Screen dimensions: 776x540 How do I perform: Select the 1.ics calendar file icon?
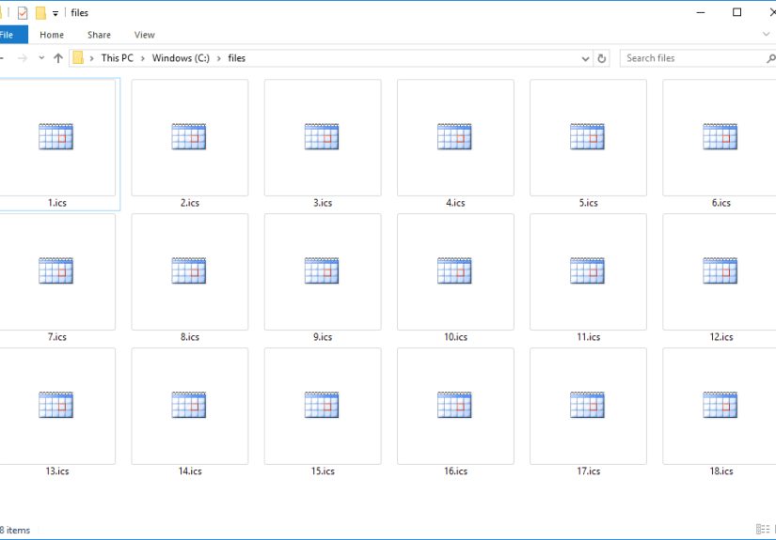(55, 137)
